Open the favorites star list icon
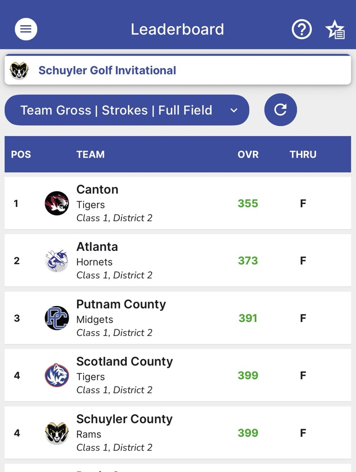 click(335, 30)
